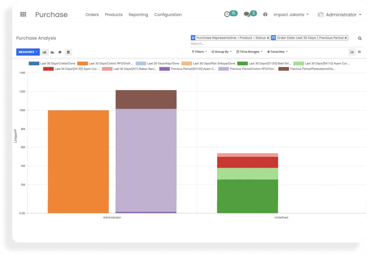
Task: Click the activities clock icon
Action: [x=227, y=14]
